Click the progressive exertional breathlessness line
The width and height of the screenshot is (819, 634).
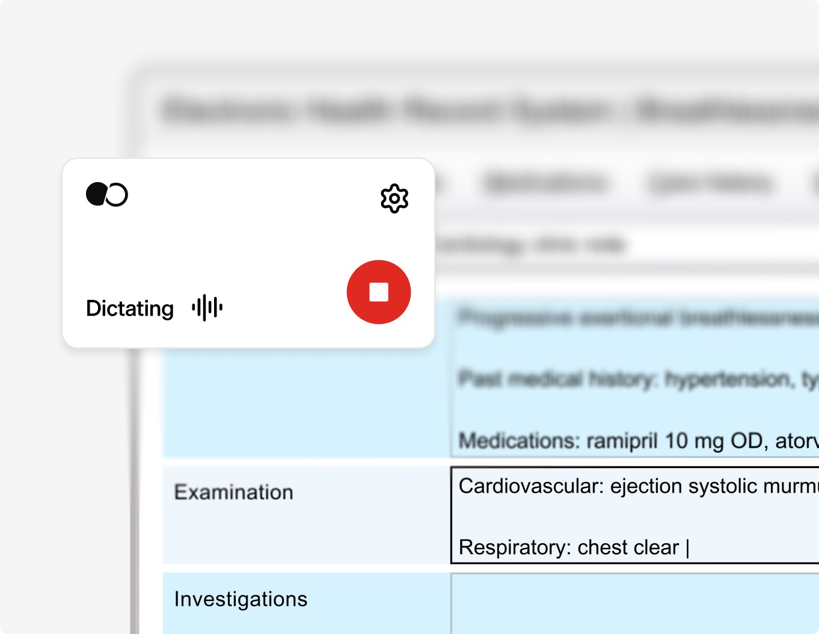[x=639, y=317]
